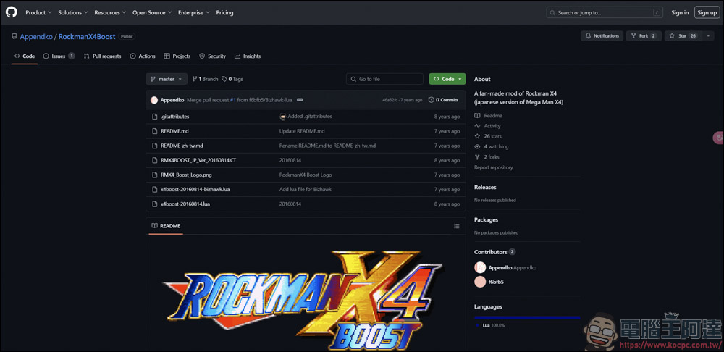Open the x4boost-20160814.lua file
724x352 pixels.
185,204
